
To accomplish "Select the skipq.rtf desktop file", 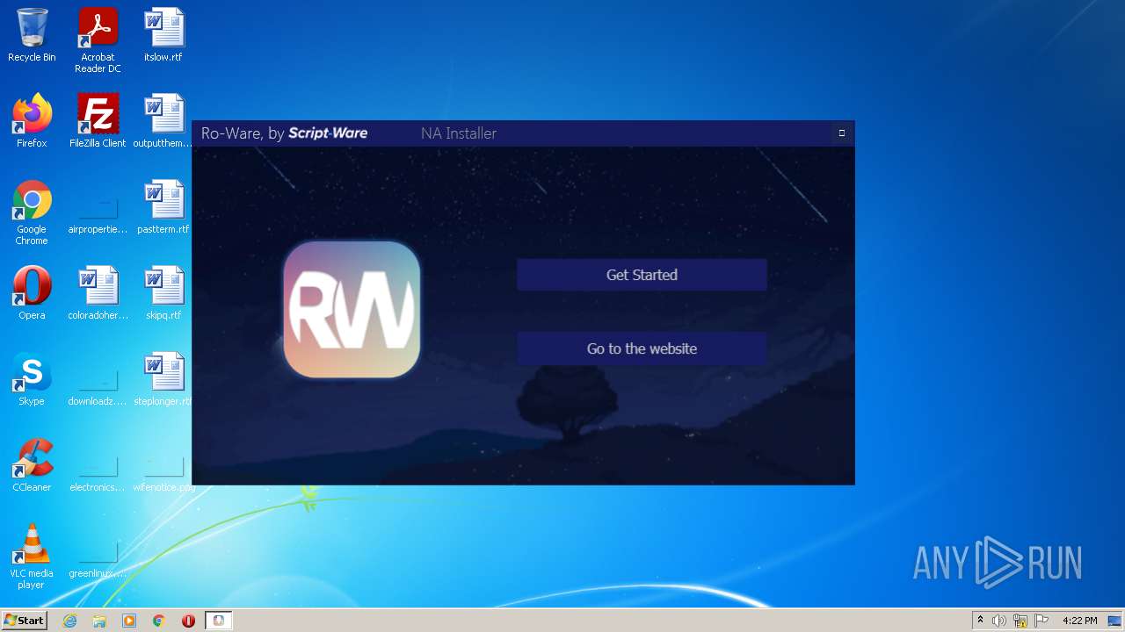I will click(163, 293).
